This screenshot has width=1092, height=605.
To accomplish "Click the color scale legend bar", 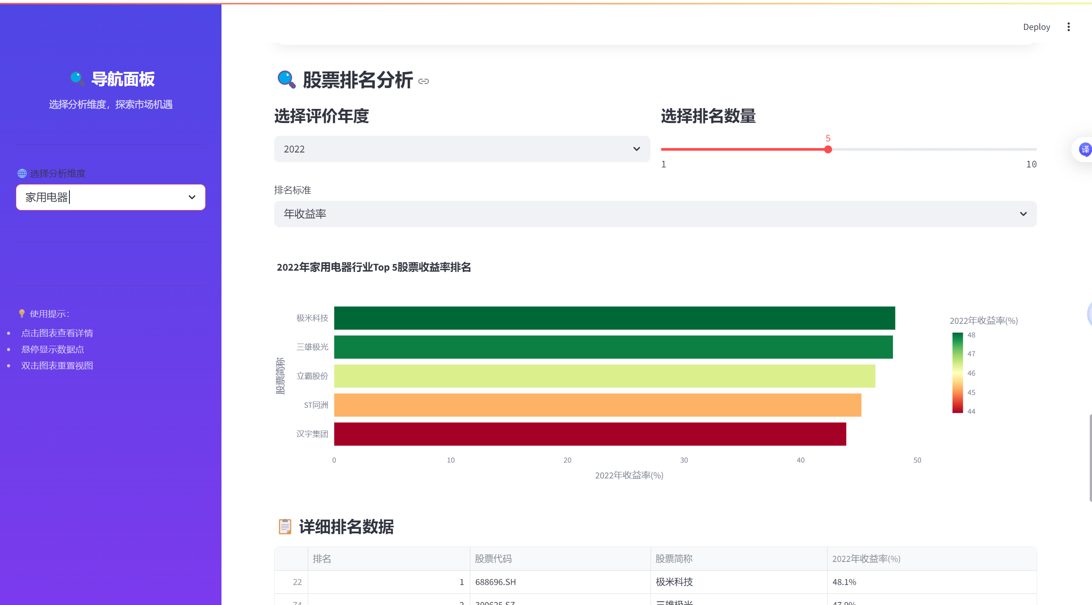I will click(x=957, y=373).
